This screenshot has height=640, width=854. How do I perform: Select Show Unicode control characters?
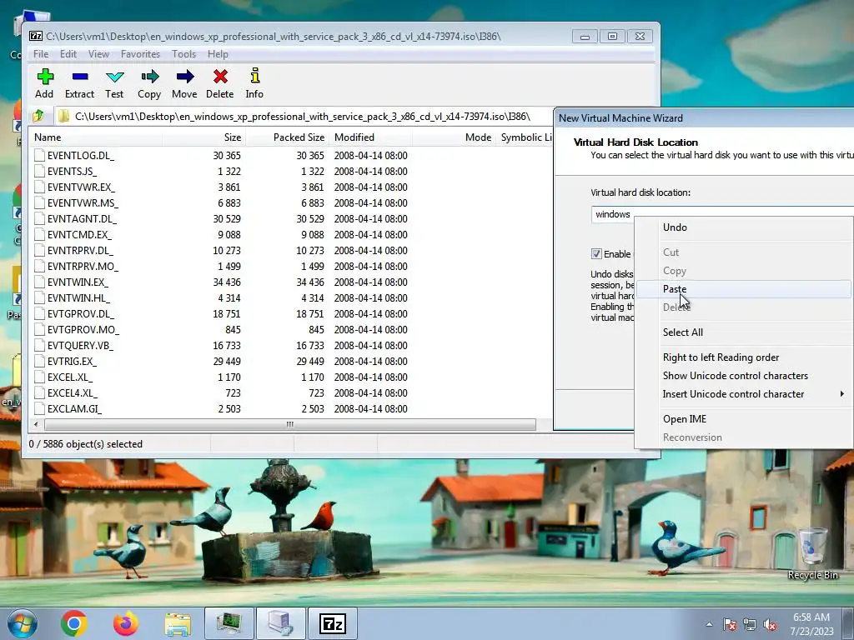click(743, 376)
